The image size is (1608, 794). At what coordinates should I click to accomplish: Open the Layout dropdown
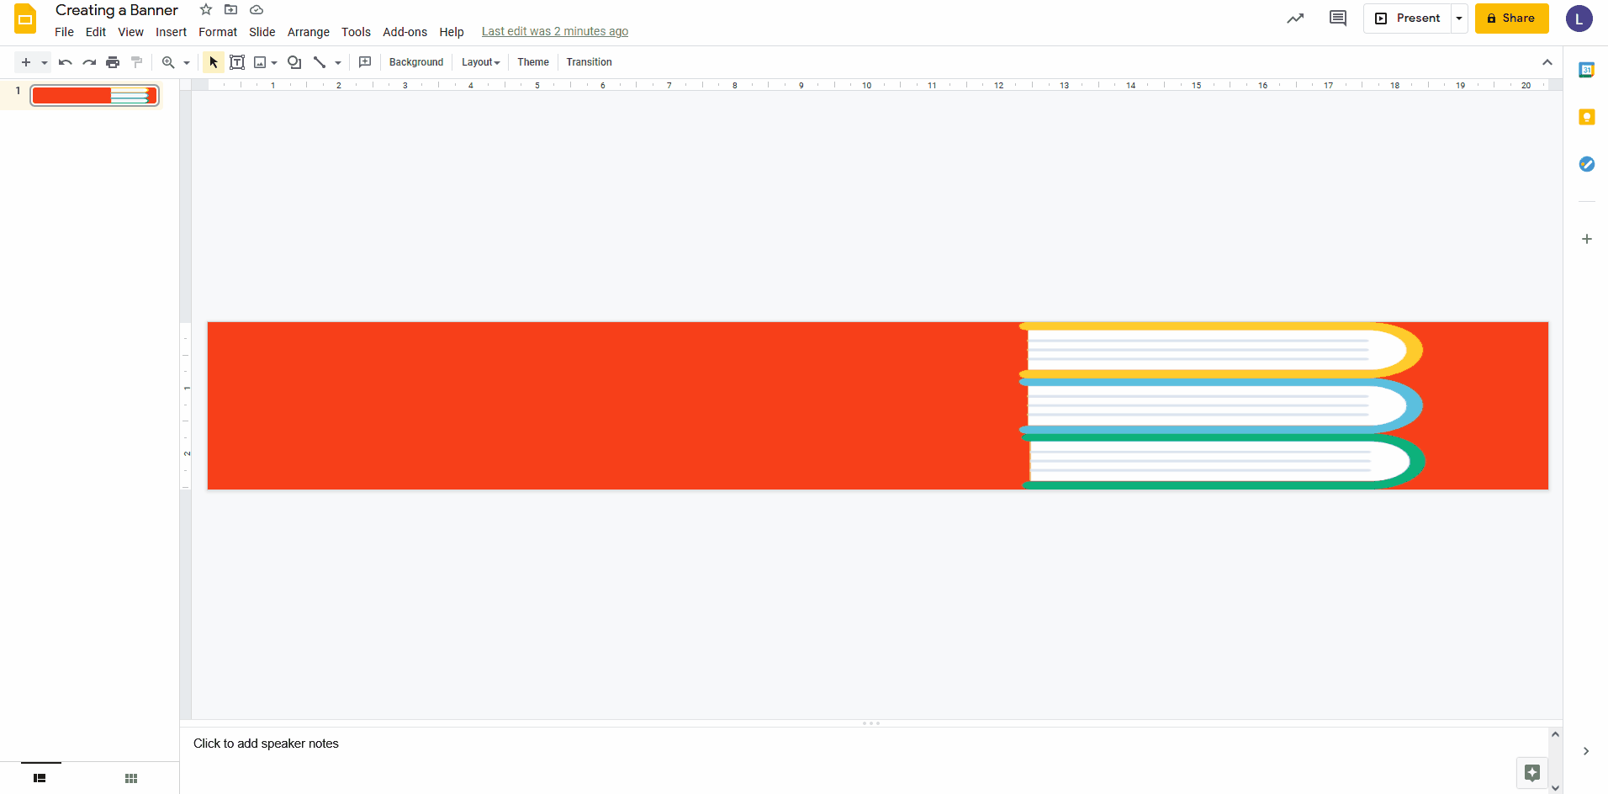pos(479,61)
